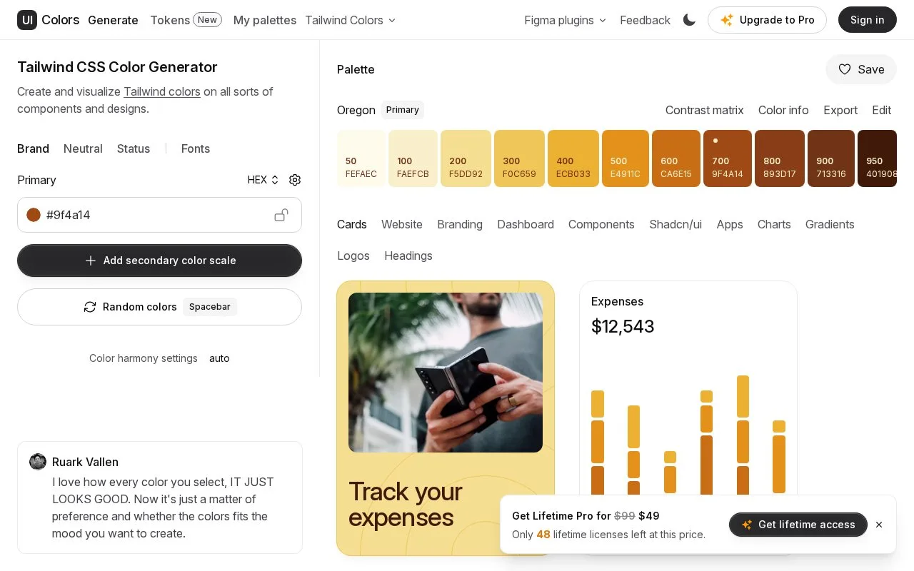Open the Feedback link
The width and height of the screenshot is (914, 571).
[x=645, y=20]
